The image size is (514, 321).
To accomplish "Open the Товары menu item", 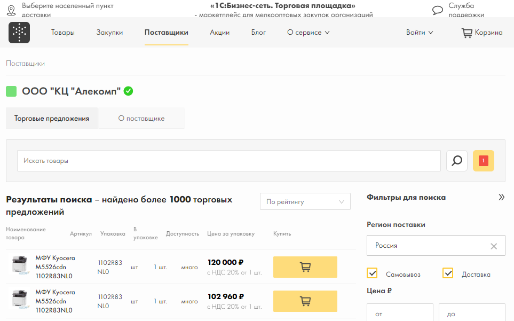I will coord(62,33).
